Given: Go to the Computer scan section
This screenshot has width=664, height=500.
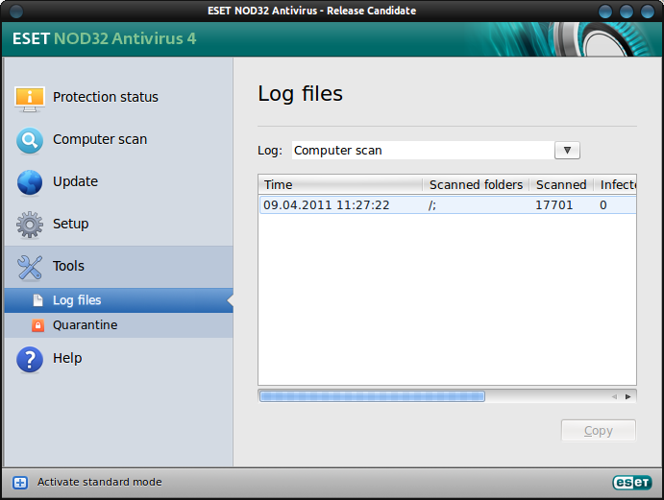Looking at the screenshot, I should (118, 140).
